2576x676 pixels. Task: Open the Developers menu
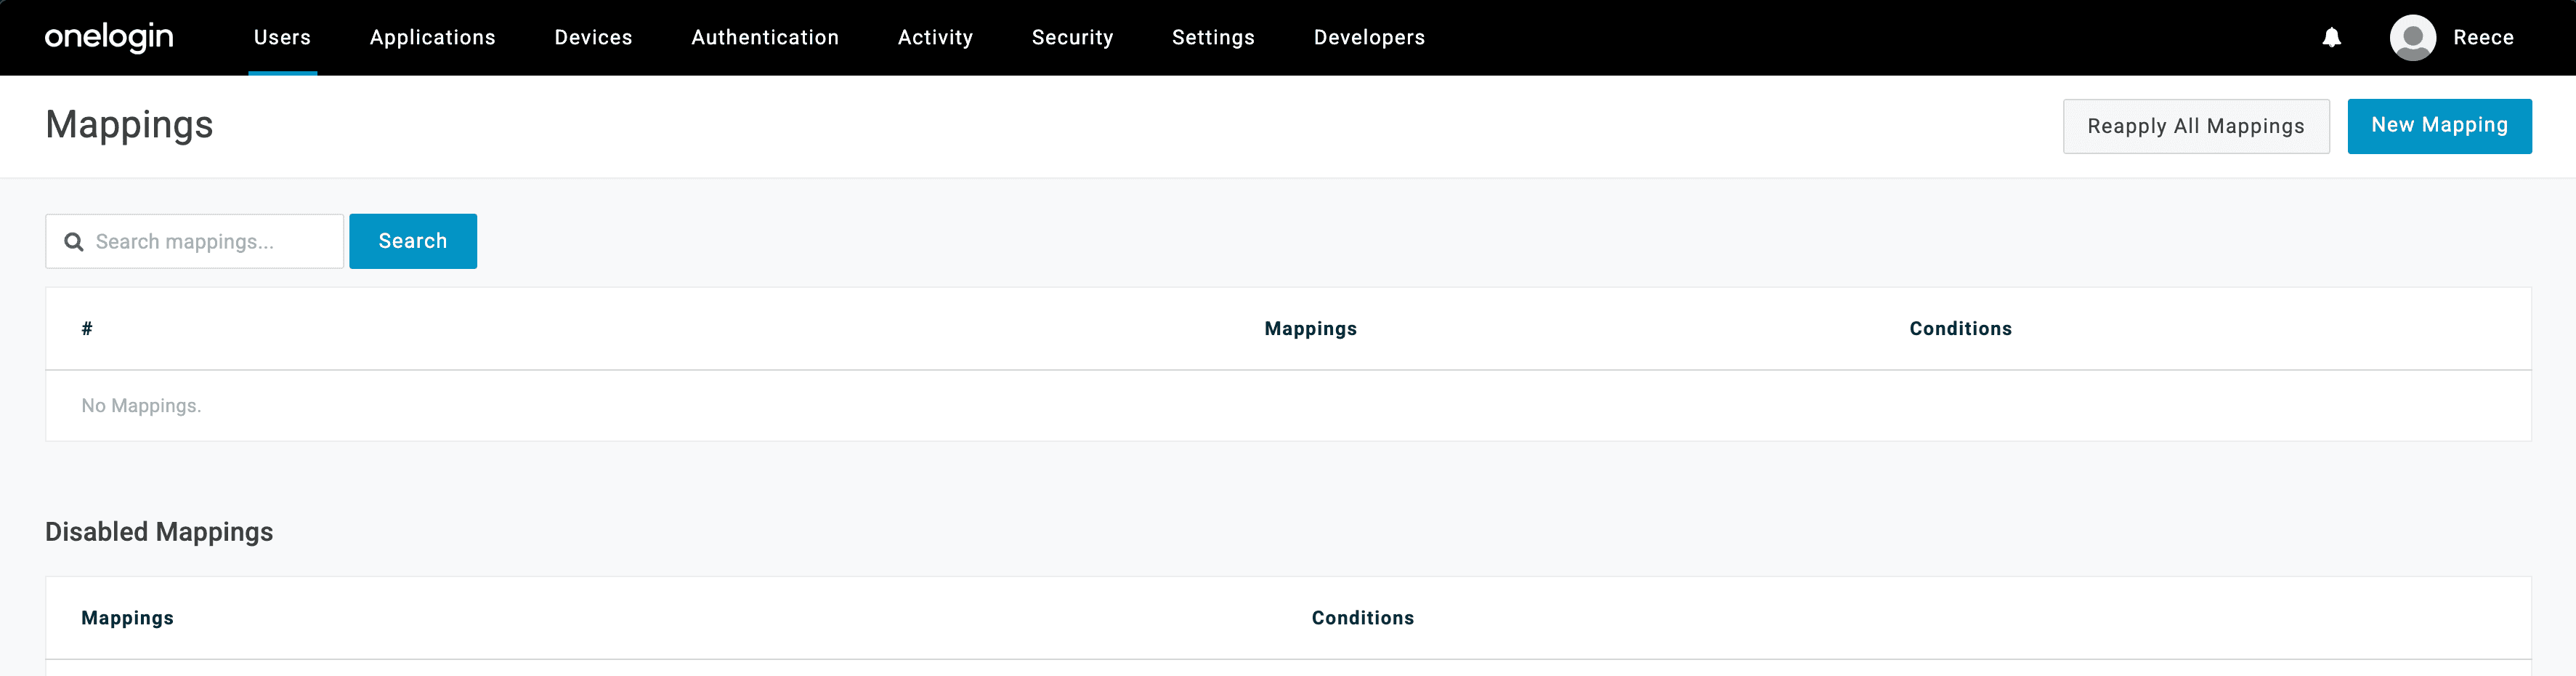pyautogui.click(x=1369, y=37)
